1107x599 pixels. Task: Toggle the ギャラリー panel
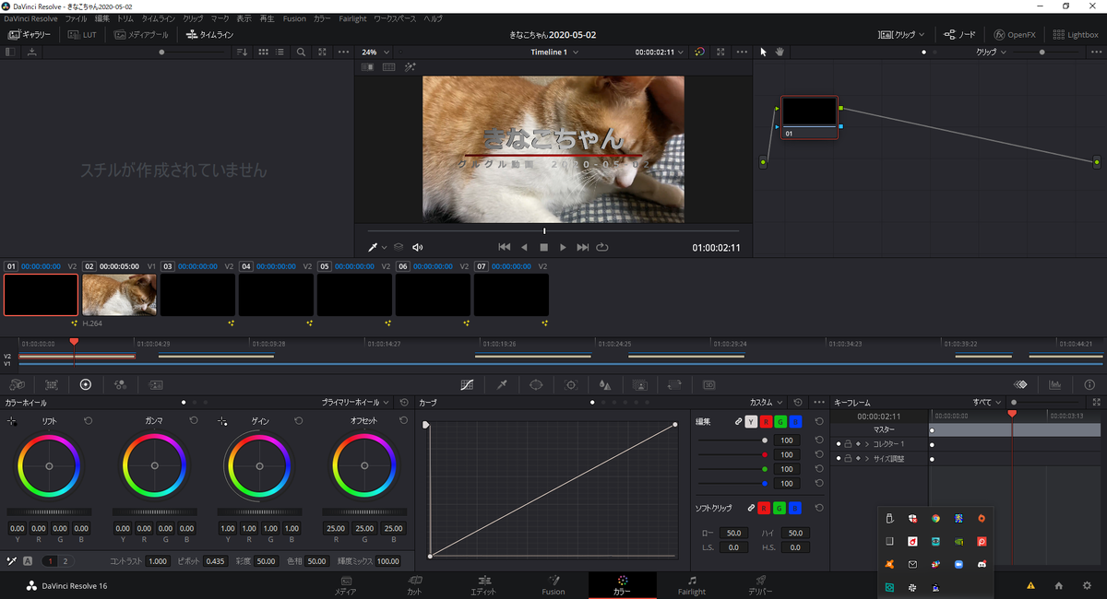coord(30,34)
